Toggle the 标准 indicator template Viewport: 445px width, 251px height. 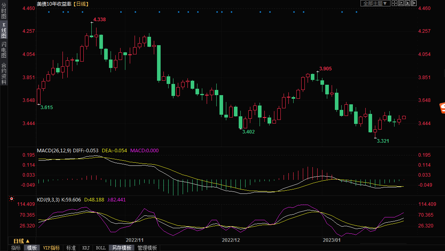71,248
